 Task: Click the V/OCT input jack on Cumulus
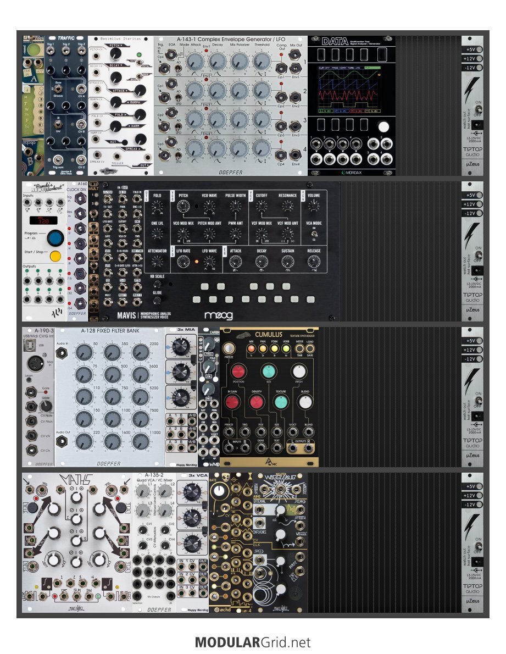tap(293, 432)
